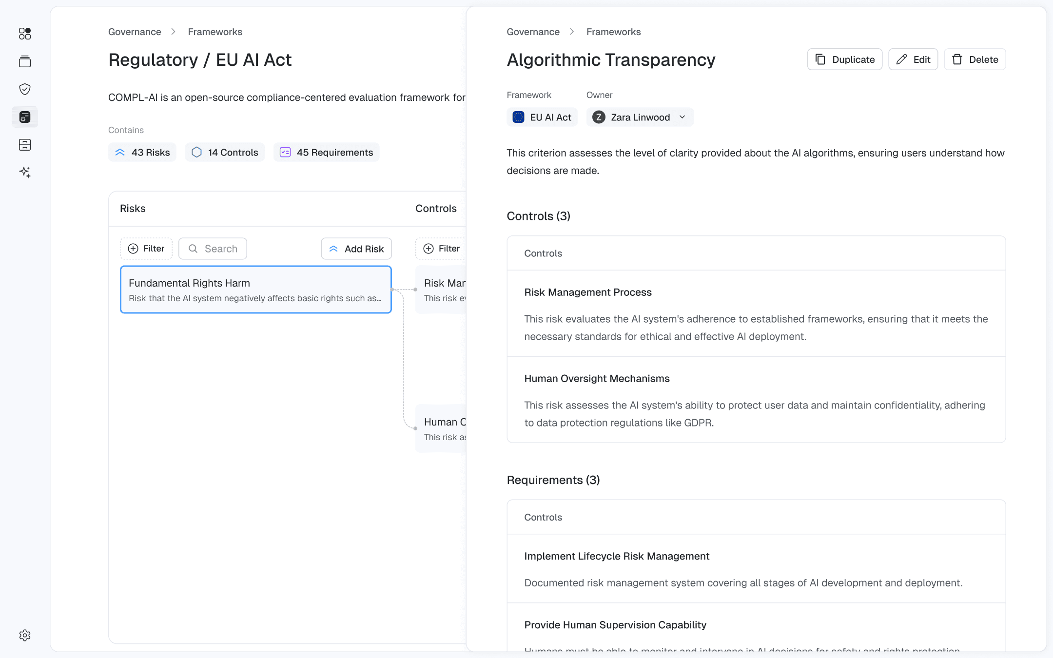This screenshot has width=1053, height=658.
Task: Open the dashboard icon in sidebar
Action: [25, 34]
